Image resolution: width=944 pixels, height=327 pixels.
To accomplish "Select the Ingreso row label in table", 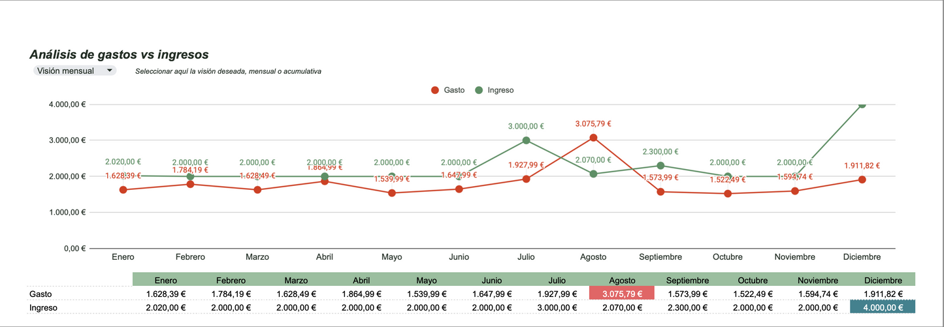I will [x=43, y=307].
